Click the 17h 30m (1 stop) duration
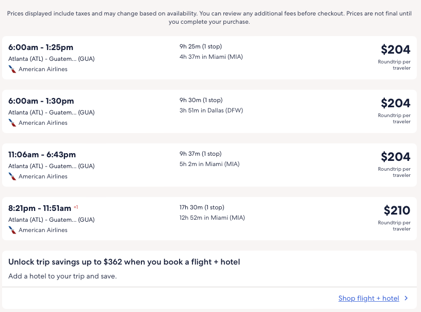Viewport: 421px width, 312px height. pyautogui.click(x=202, y=207)
